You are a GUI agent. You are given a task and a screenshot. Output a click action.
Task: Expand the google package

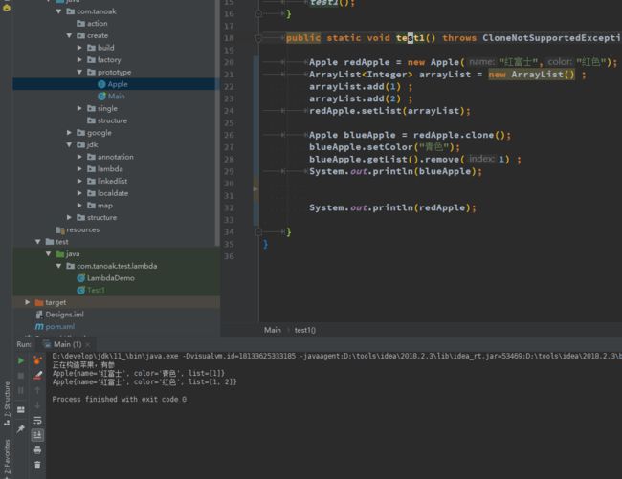pos(69,132)
